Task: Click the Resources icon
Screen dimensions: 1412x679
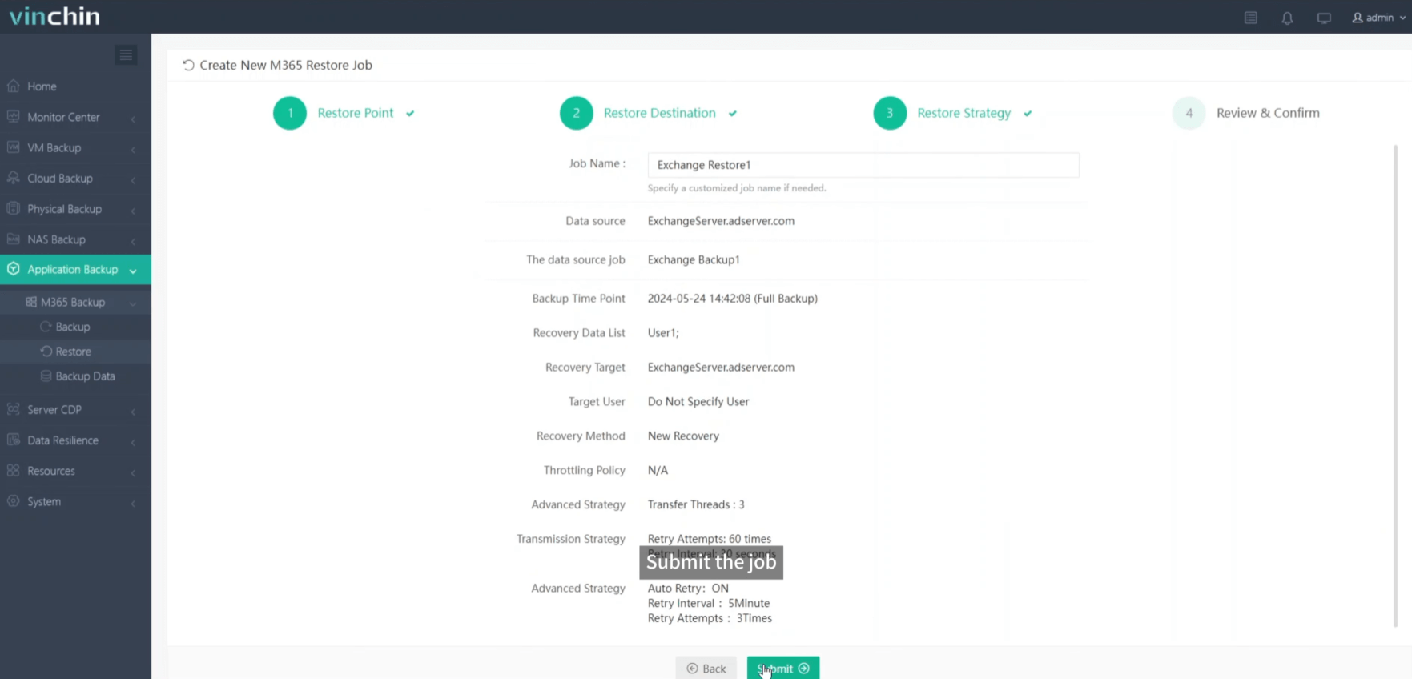Action: coord(13,470)
